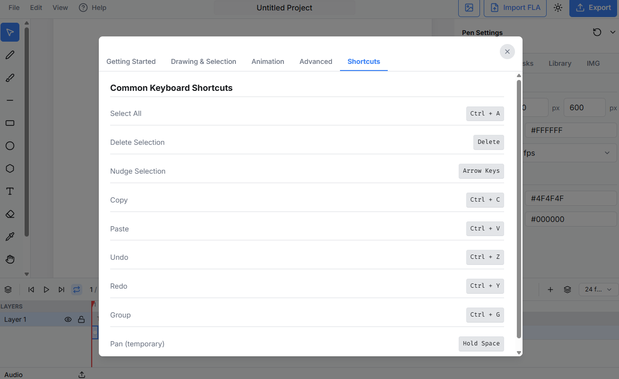Choose the Rectangle shape tool
Screen dimensions: 619x379
[10, 123]
